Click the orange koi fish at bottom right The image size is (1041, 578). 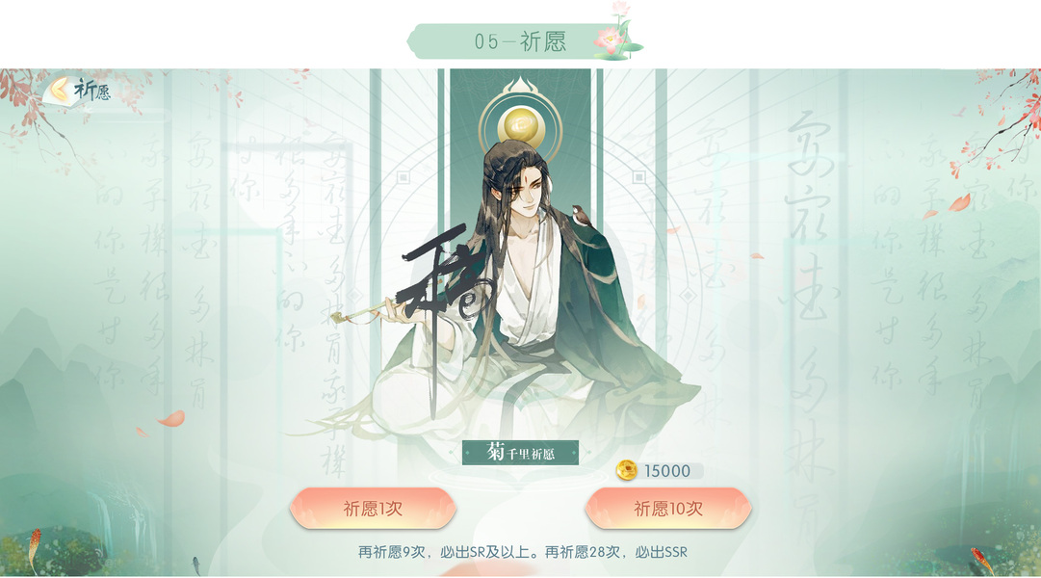pyautogui.click(x=982, y=560)
